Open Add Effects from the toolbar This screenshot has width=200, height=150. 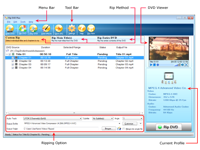pos(46,29)
